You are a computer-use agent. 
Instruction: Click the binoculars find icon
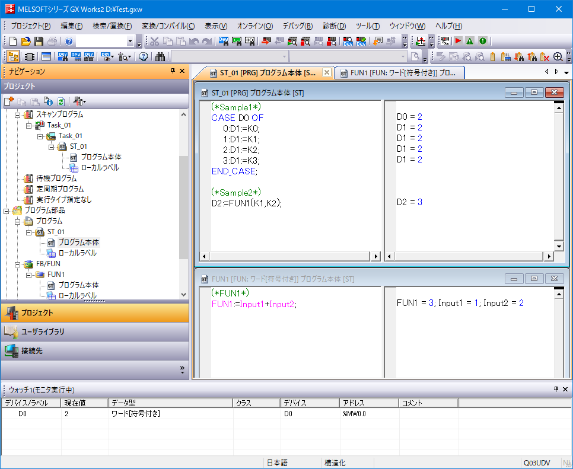[x=160, y=57]
